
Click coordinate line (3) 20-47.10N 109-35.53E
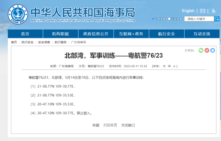(52, 104)
